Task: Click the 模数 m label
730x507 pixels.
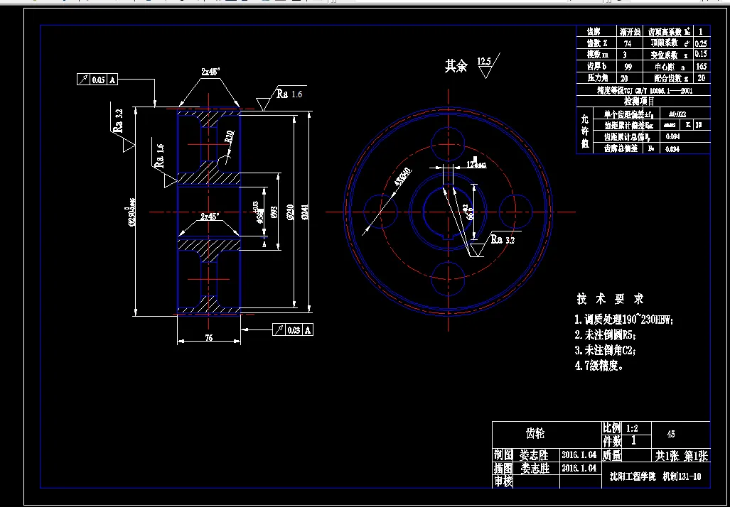Action: click(x=597, y=55)
